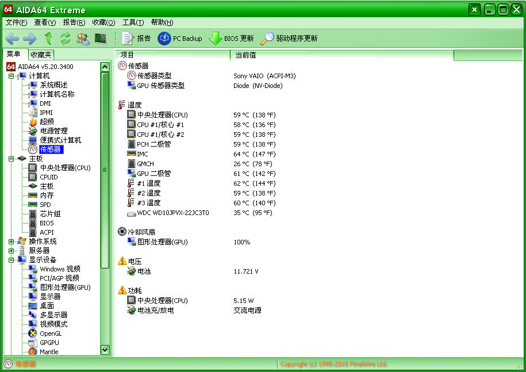Select BIOS in the tree

(47, 223)
